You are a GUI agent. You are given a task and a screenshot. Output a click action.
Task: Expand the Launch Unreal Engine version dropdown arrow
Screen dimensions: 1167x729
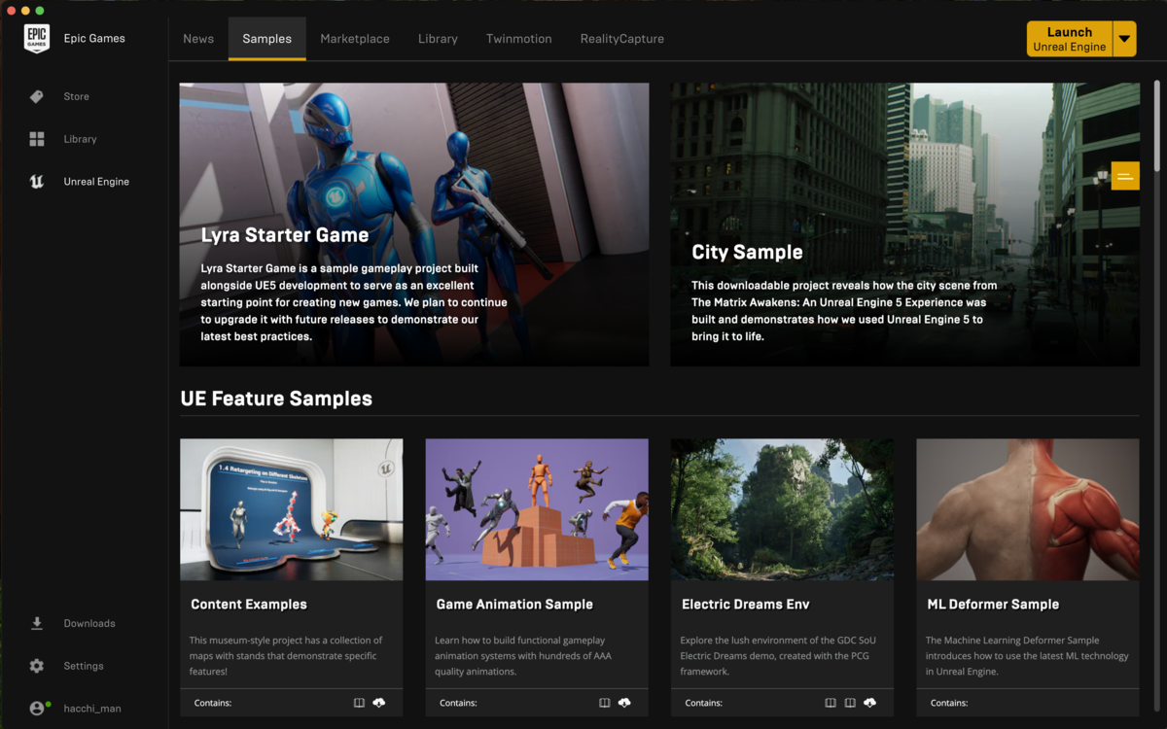[x=1124, y=39]
